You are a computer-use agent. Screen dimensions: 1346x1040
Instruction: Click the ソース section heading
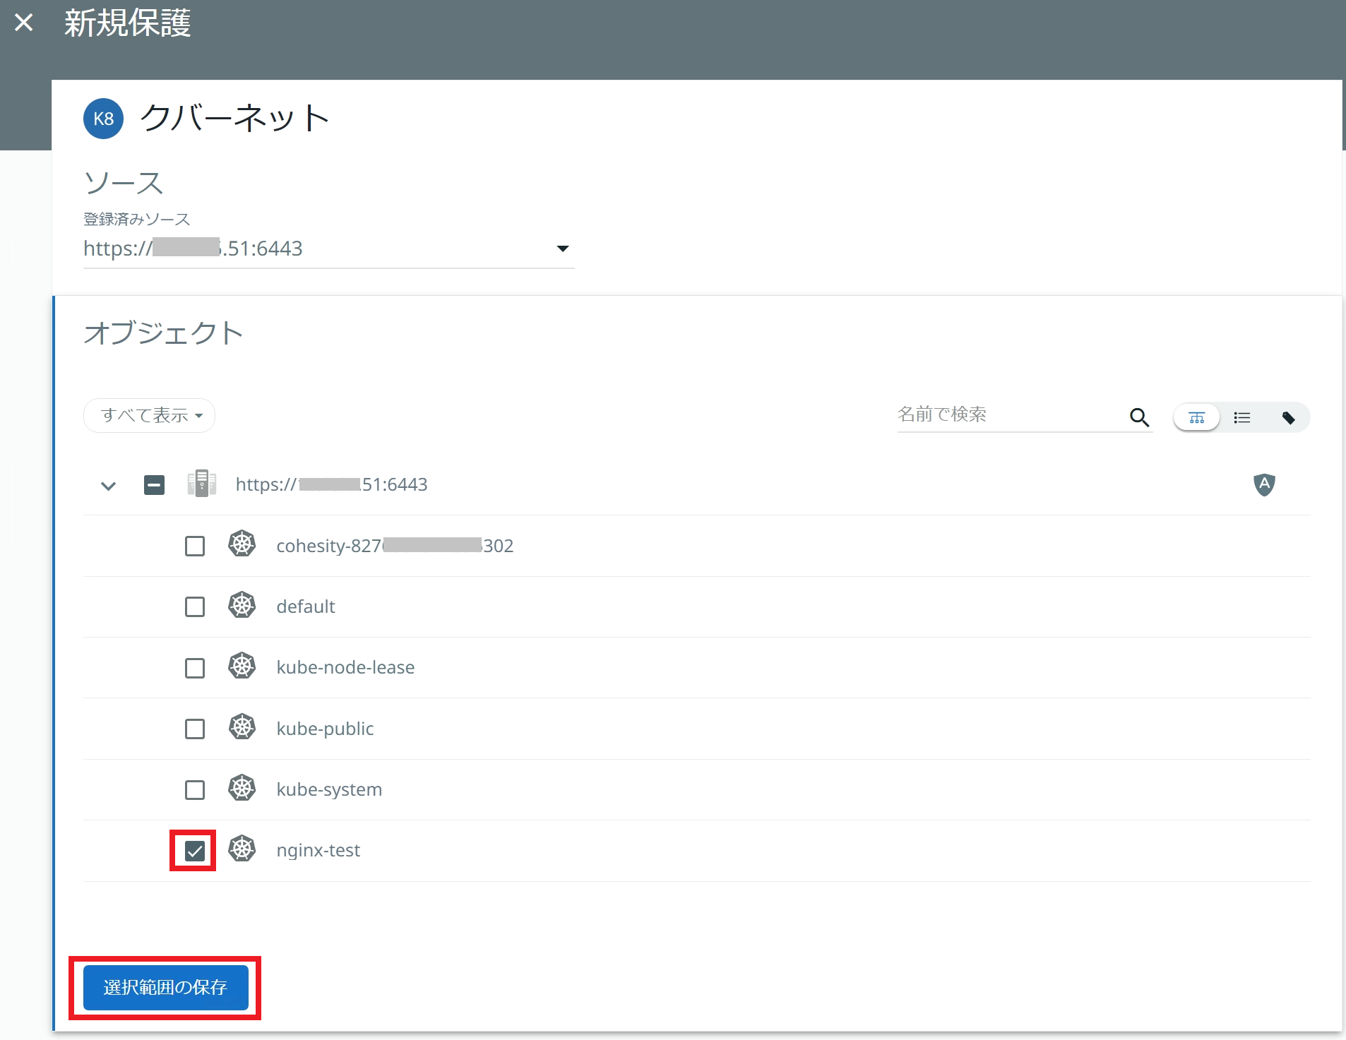(124, 183)
